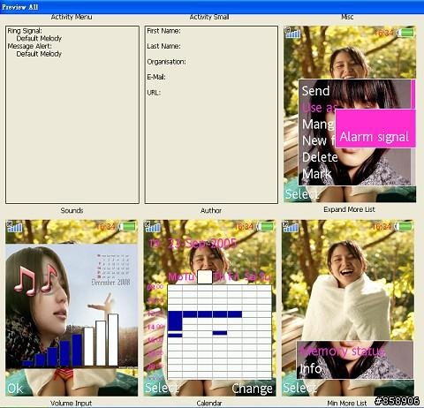Viewport: 424px width, 408px height.
Task: Click the 'First Name:' label
Action: tap(163, 31)
